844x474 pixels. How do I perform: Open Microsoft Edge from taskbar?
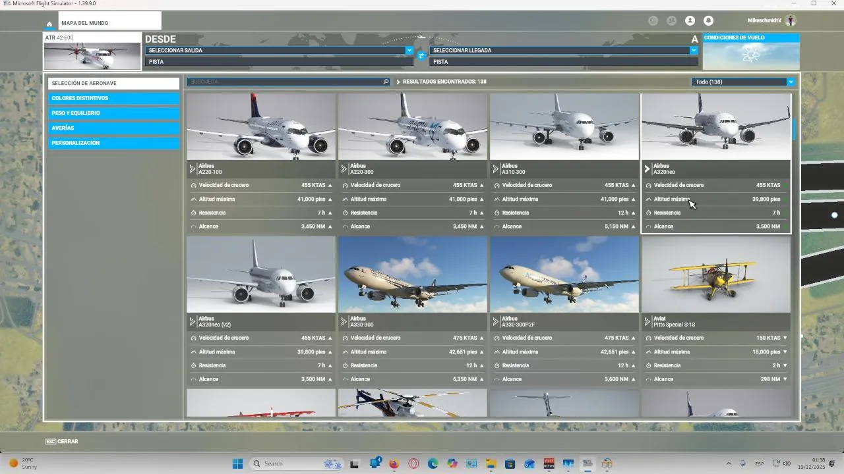point(433,463)
